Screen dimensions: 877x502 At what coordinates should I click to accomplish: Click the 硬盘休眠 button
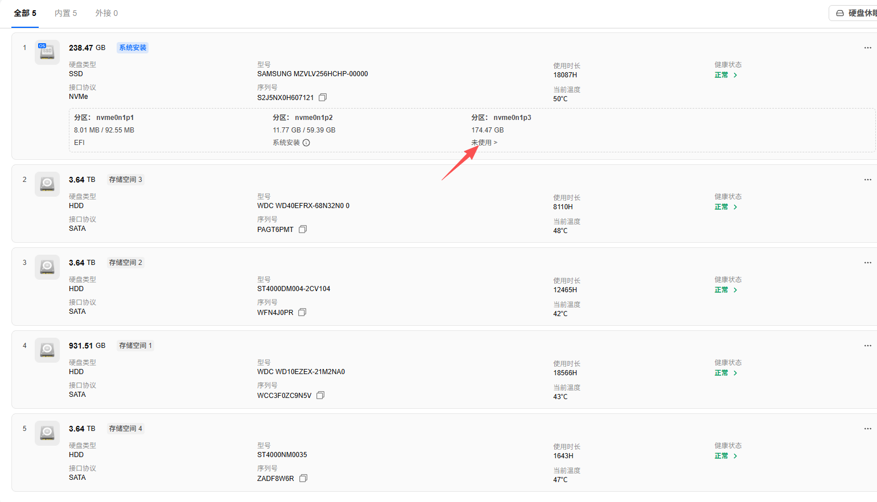pyautogui.click(x=854, y=13)
